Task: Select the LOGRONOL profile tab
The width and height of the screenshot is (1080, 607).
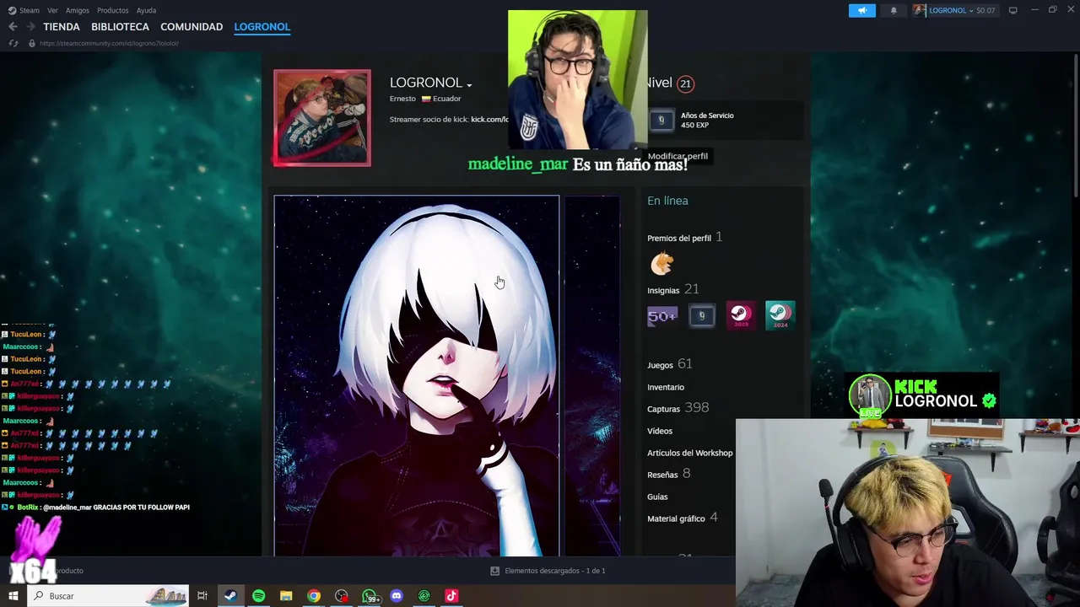Action: point(262,27)
